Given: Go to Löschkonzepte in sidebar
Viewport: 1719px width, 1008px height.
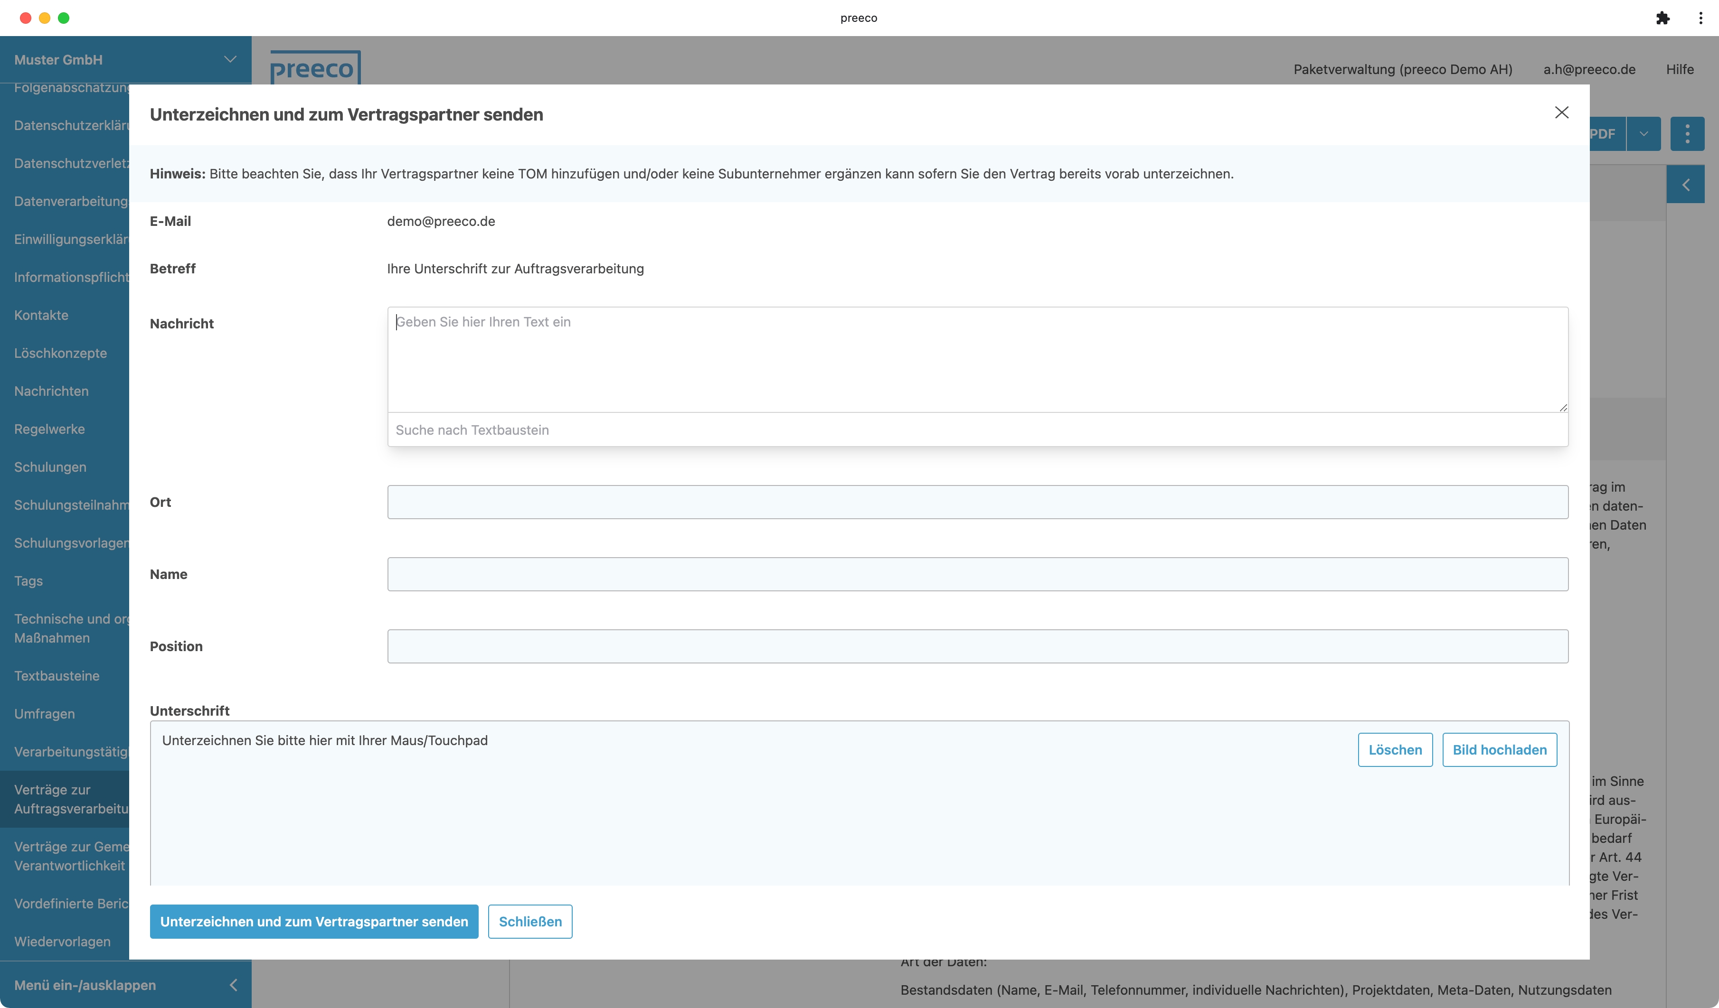Looking at the screenshot, I should (61, 353).
